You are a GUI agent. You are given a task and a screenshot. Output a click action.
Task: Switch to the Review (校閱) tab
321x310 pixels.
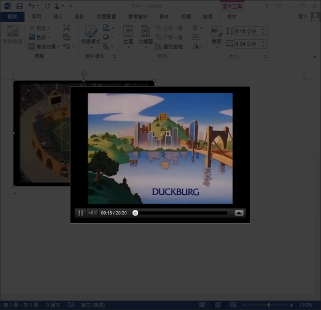(x=186, y=17)
